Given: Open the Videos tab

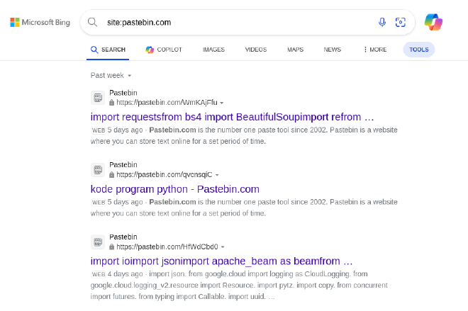Looking at the screenshot, I should pos(256,50).
